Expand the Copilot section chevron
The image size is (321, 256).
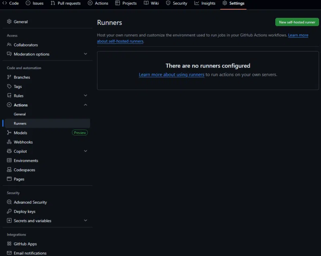click(85, 151)
